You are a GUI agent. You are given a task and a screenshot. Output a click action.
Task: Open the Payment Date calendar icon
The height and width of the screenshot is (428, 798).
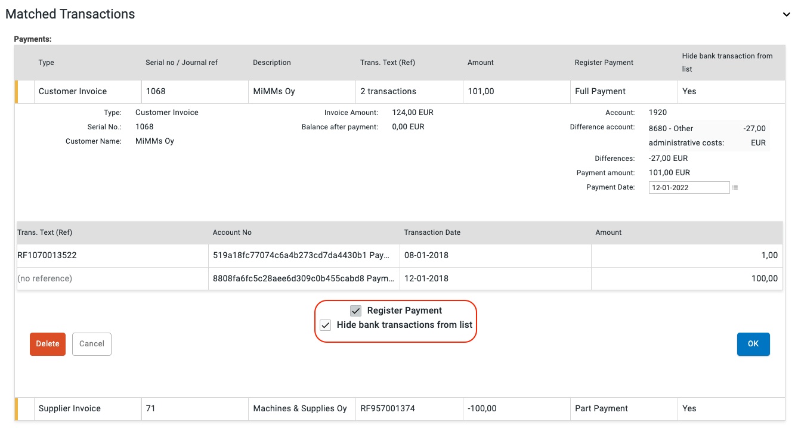(x=735, y=187)
